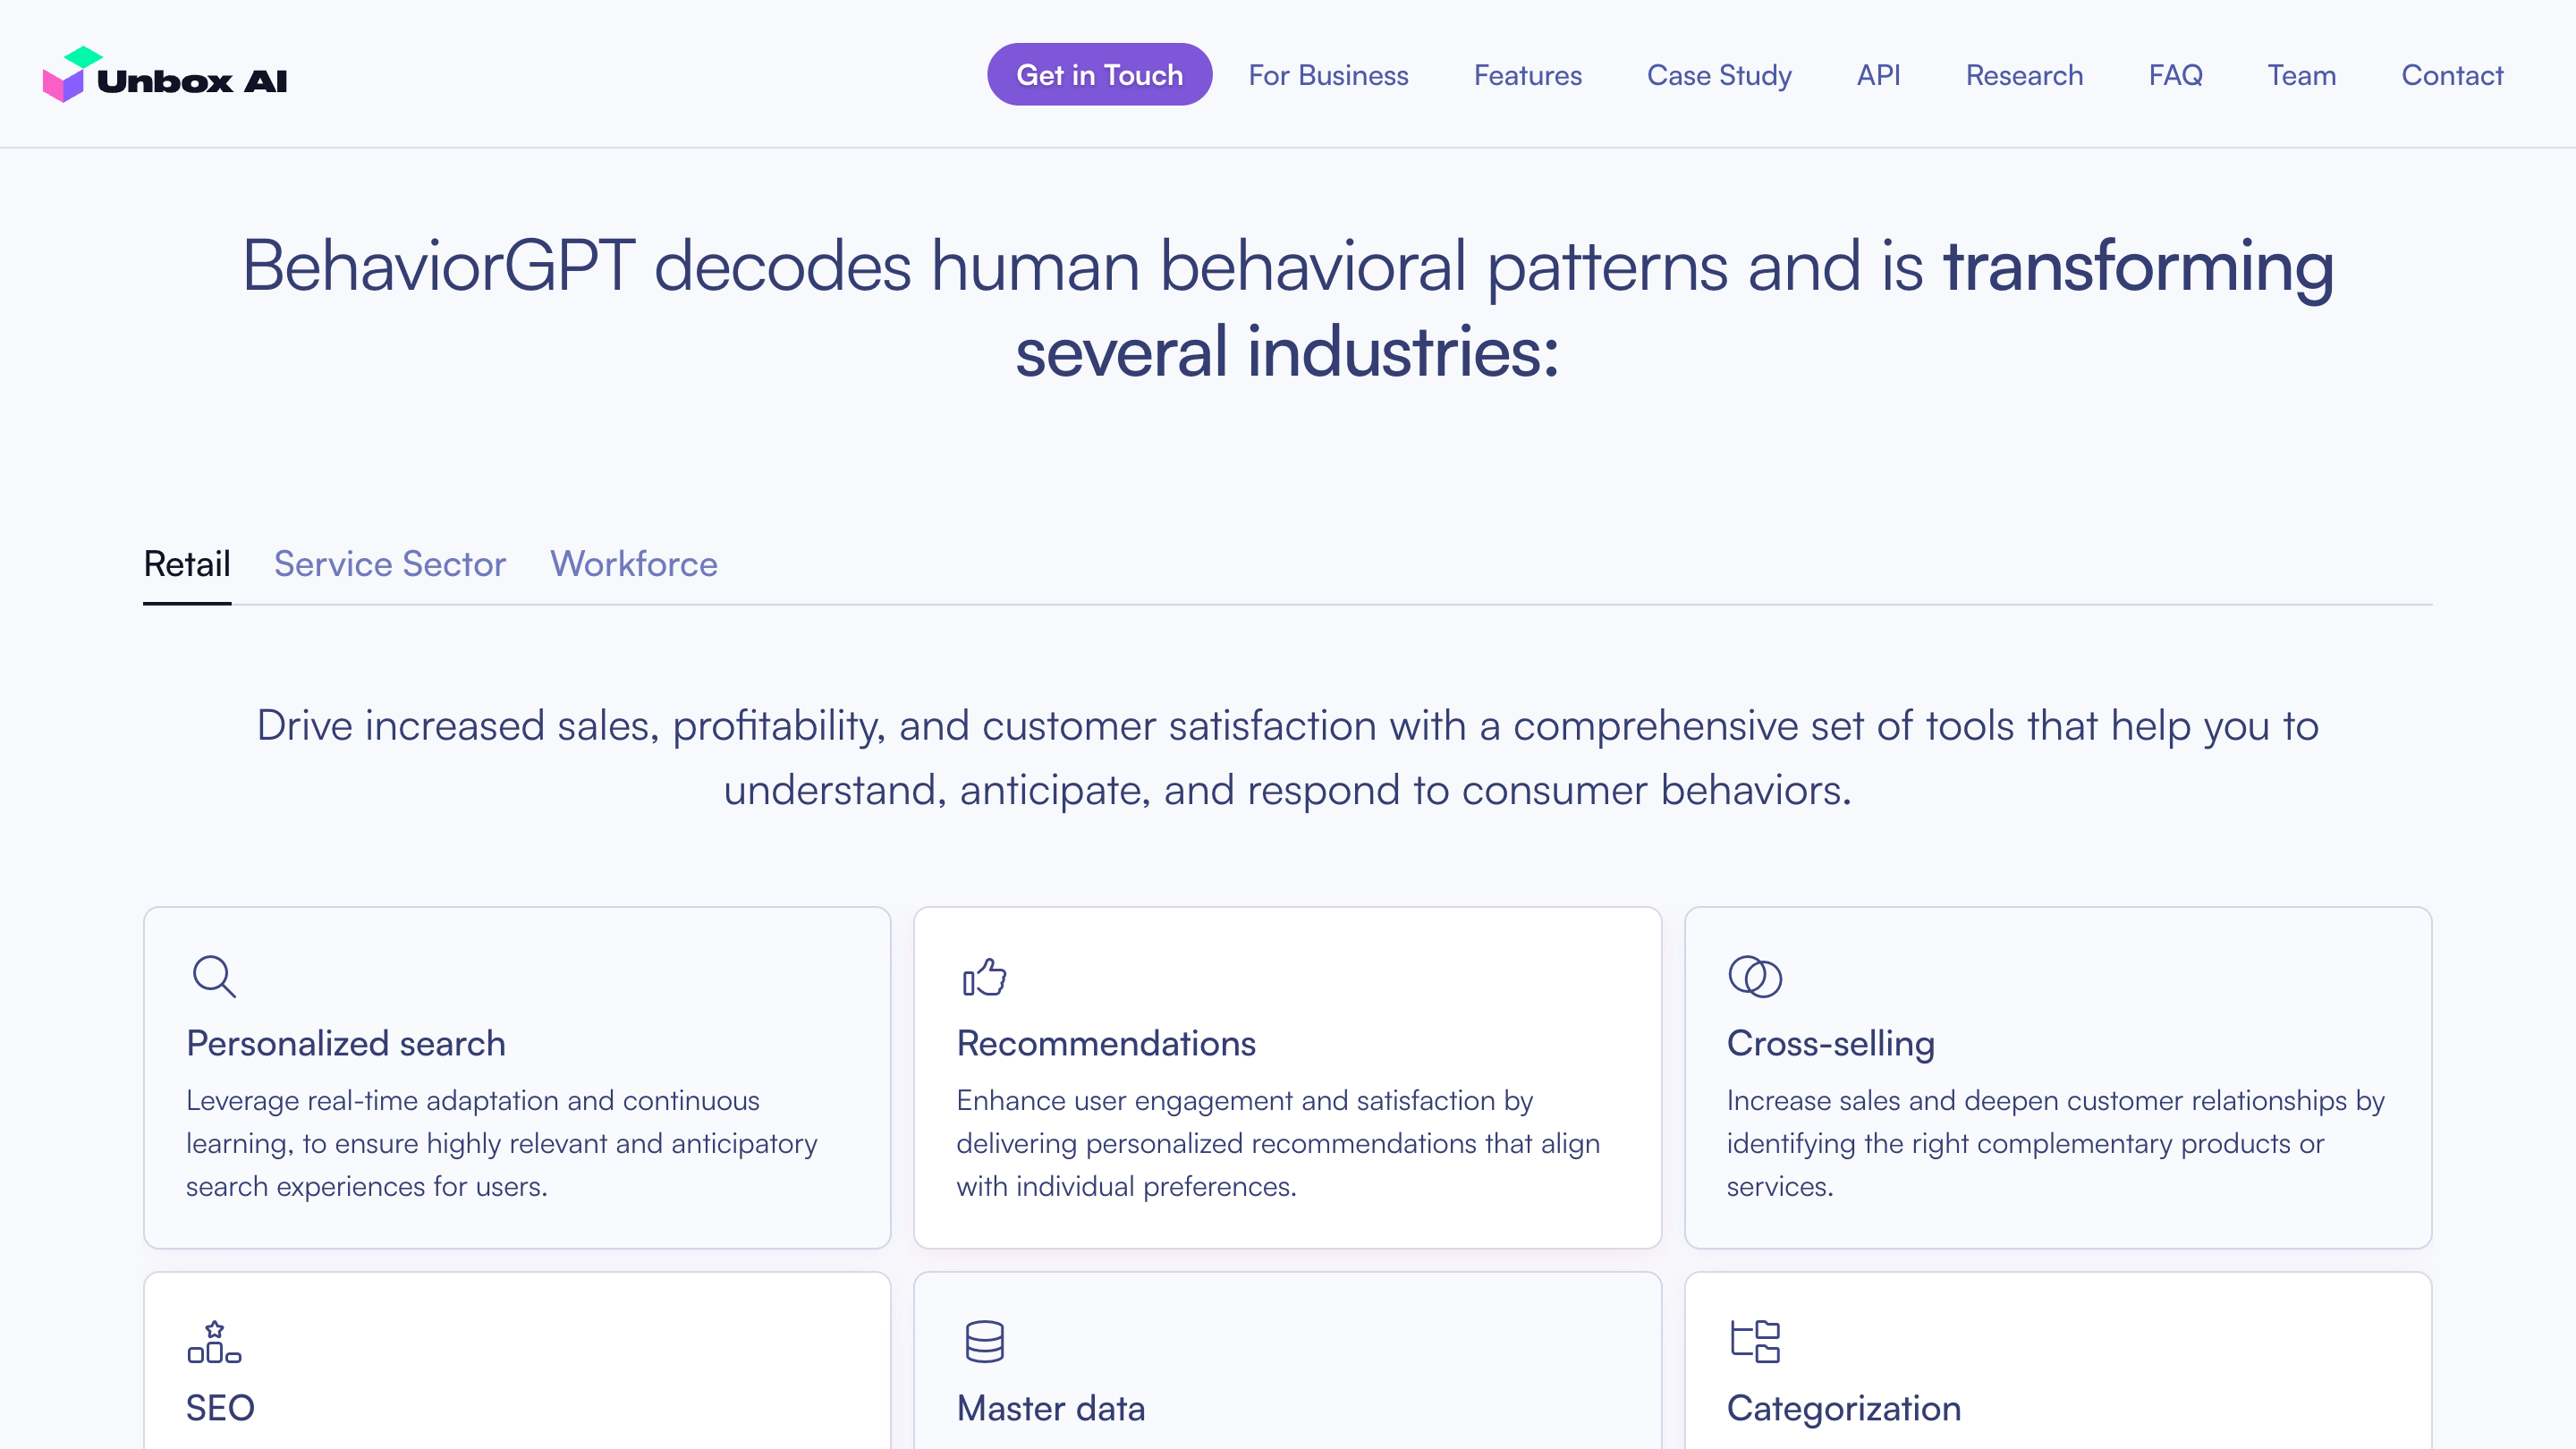This screenshot has width=2576, height=1449.
Task: Click Contact in the top menu
Action: pos(2451,75)
